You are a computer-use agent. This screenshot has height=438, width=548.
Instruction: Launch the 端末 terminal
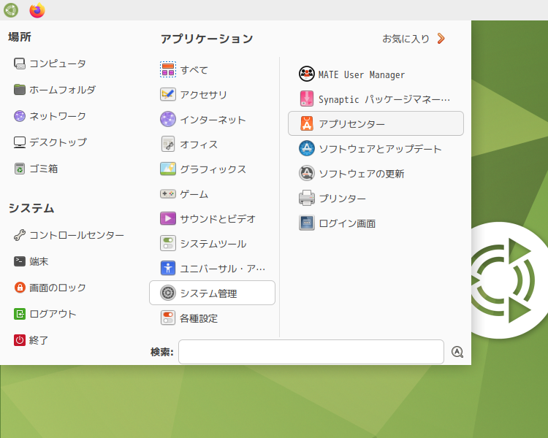coord(31,261)
